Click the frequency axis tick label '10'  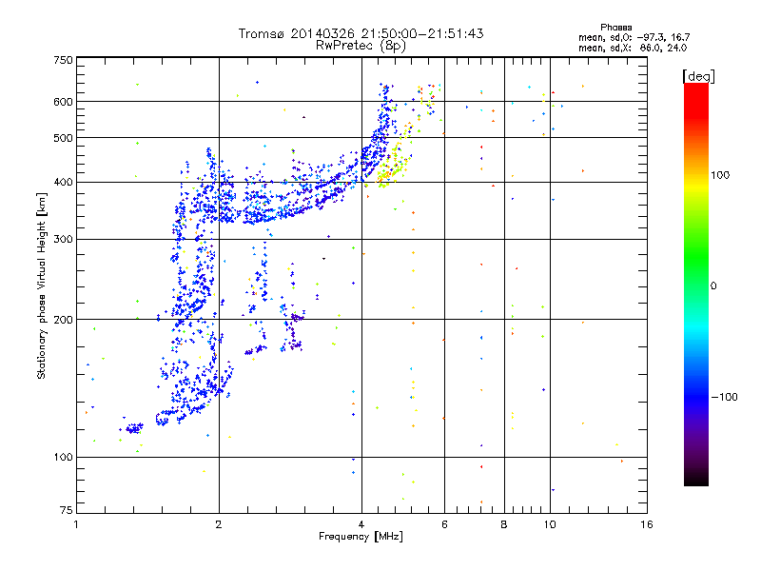pos(550,524)
